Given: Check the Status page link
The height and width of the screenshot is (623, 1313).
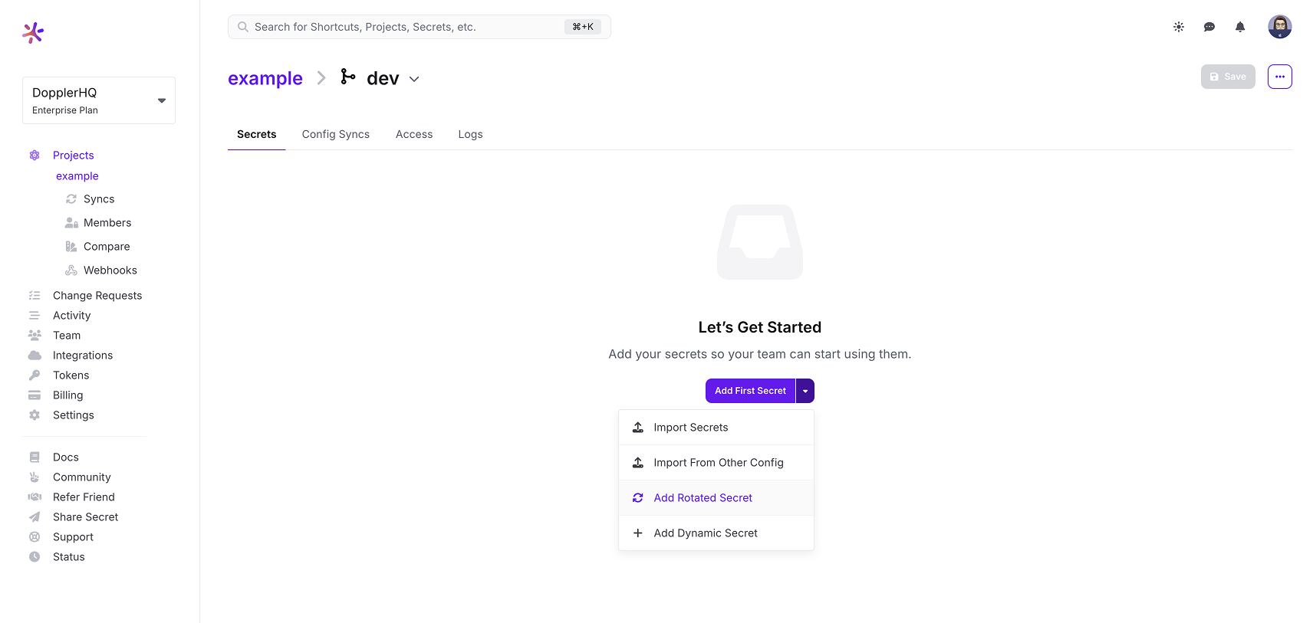Looking at the screenshot, I should click(x=69, y=557).
